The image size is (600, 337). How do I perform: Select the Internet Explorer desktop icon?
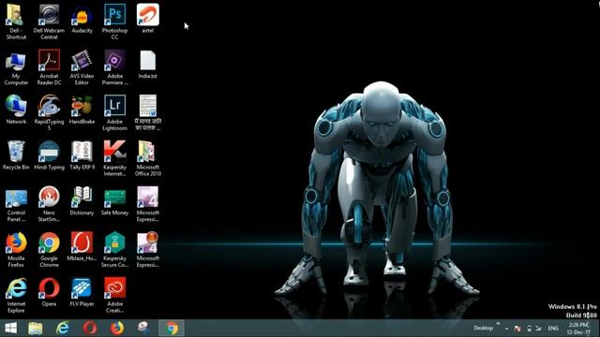pyautogui.click(x=16, y=288)
